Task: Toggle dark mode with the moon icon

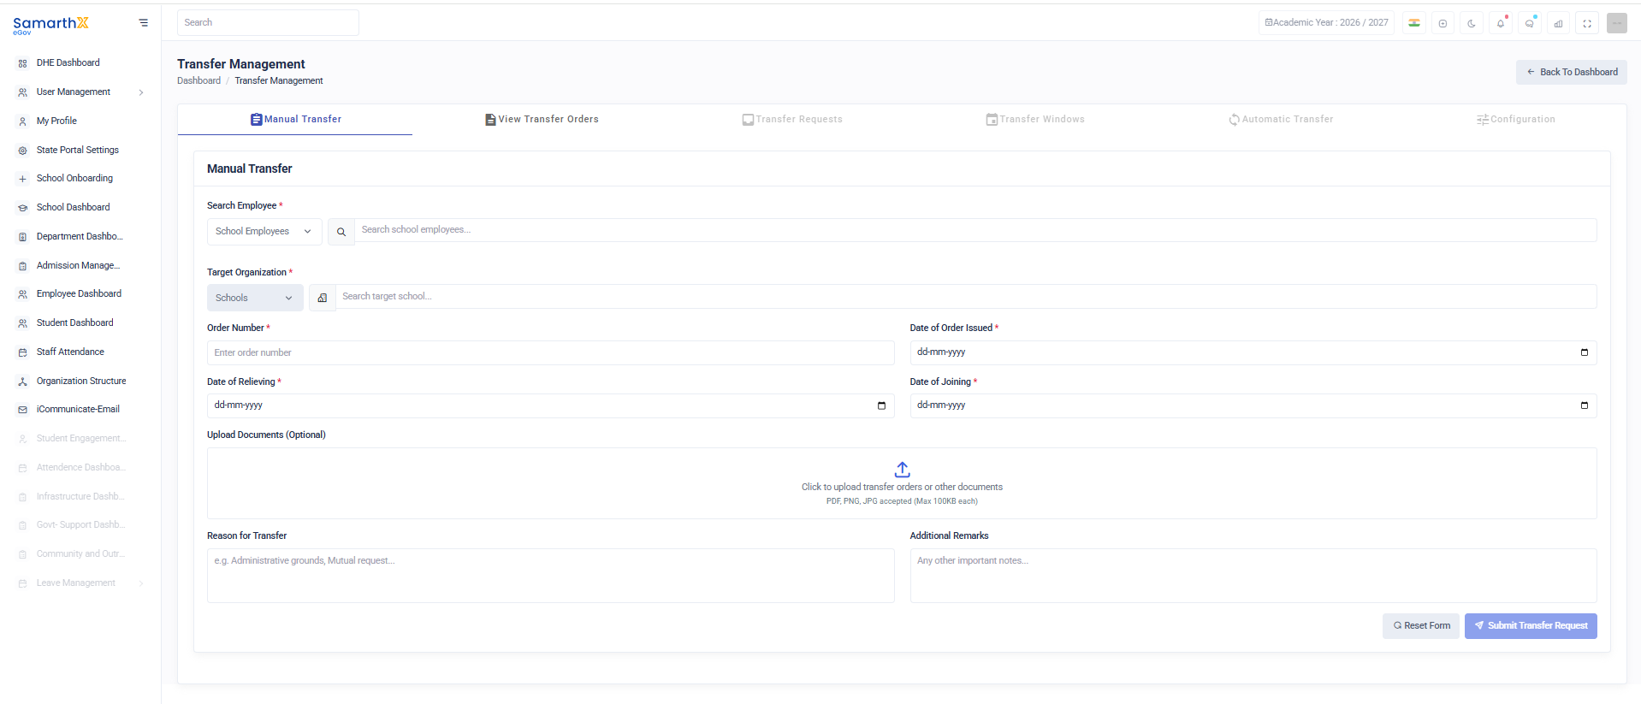Action: point(1472,23)
